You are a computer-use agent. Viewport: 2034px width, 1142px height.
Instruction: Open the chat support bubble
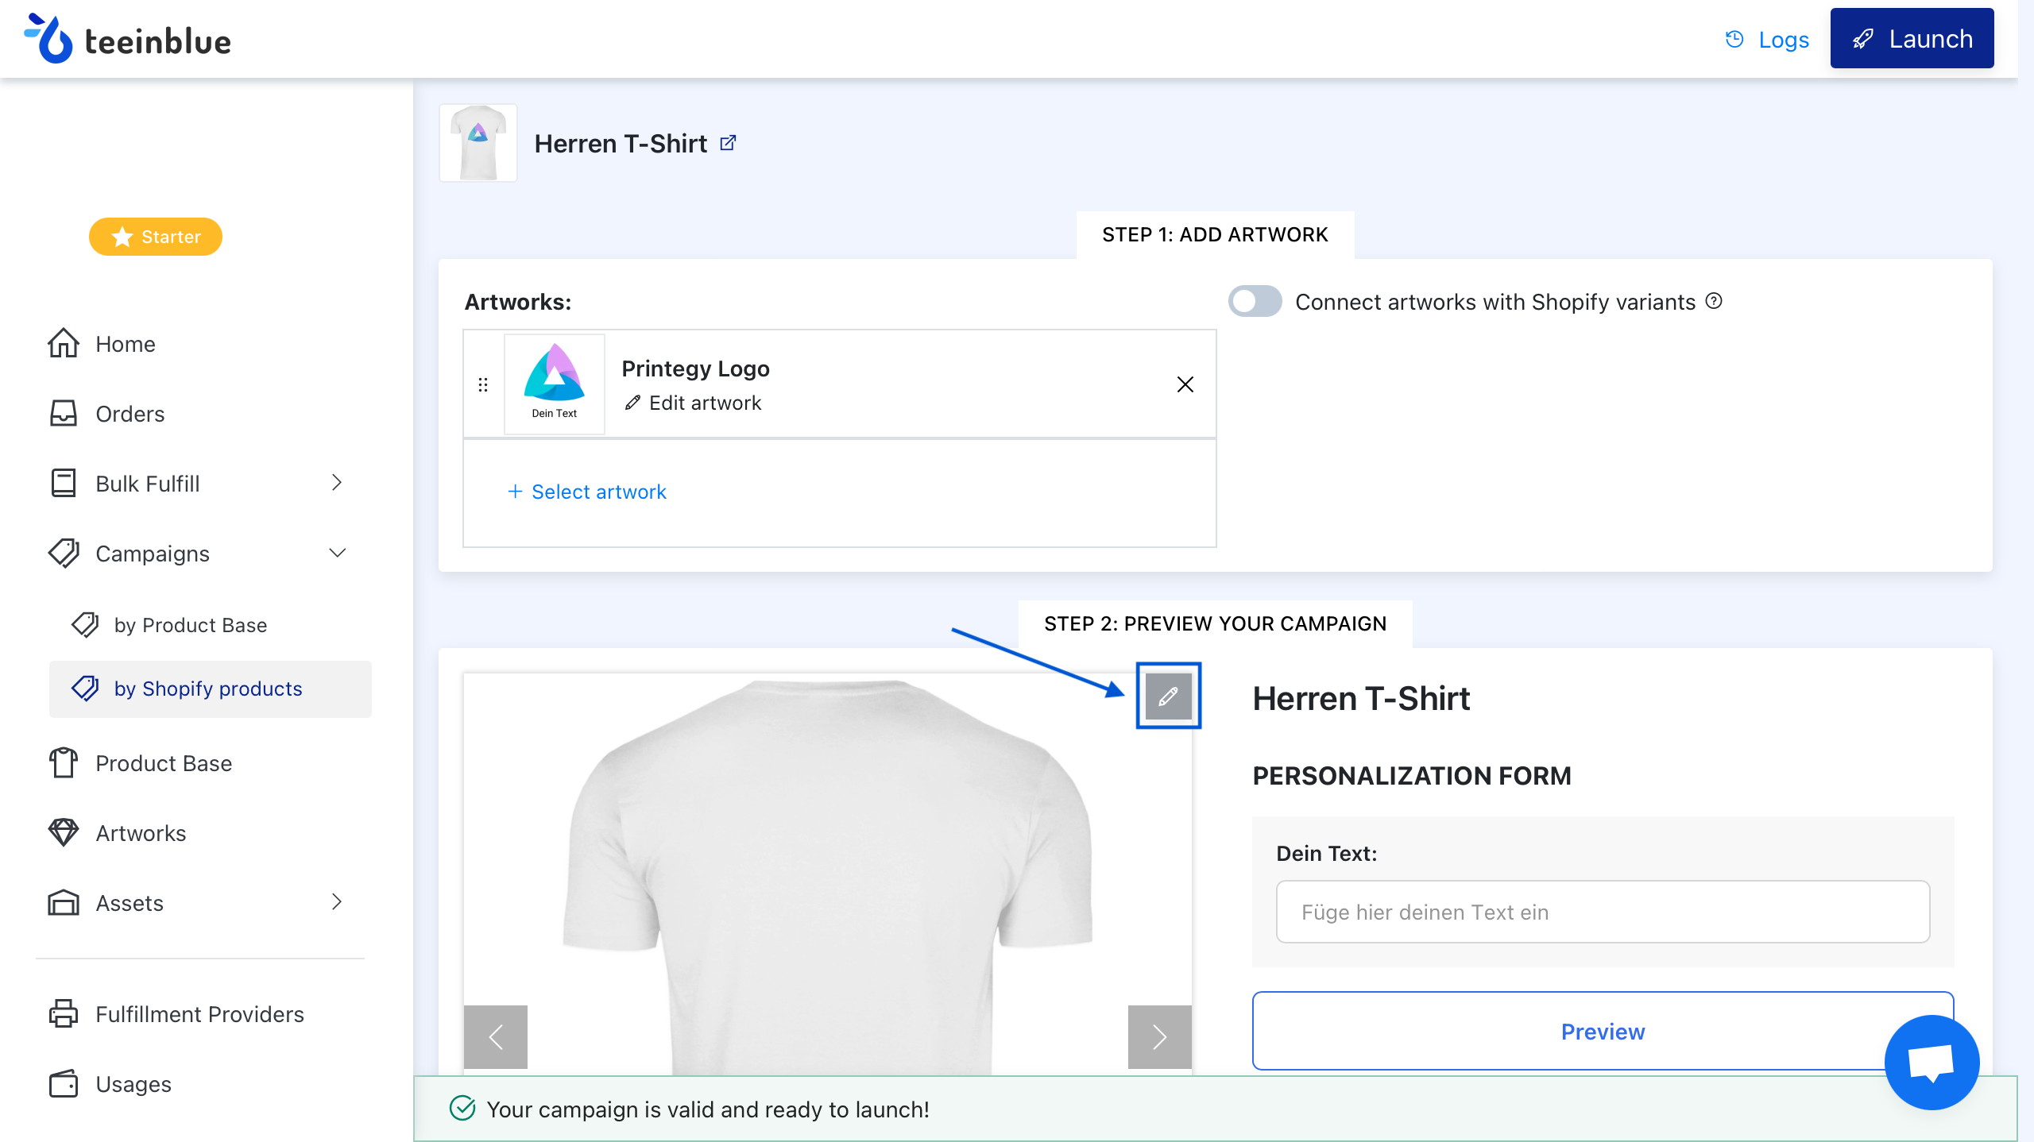1932,1062
